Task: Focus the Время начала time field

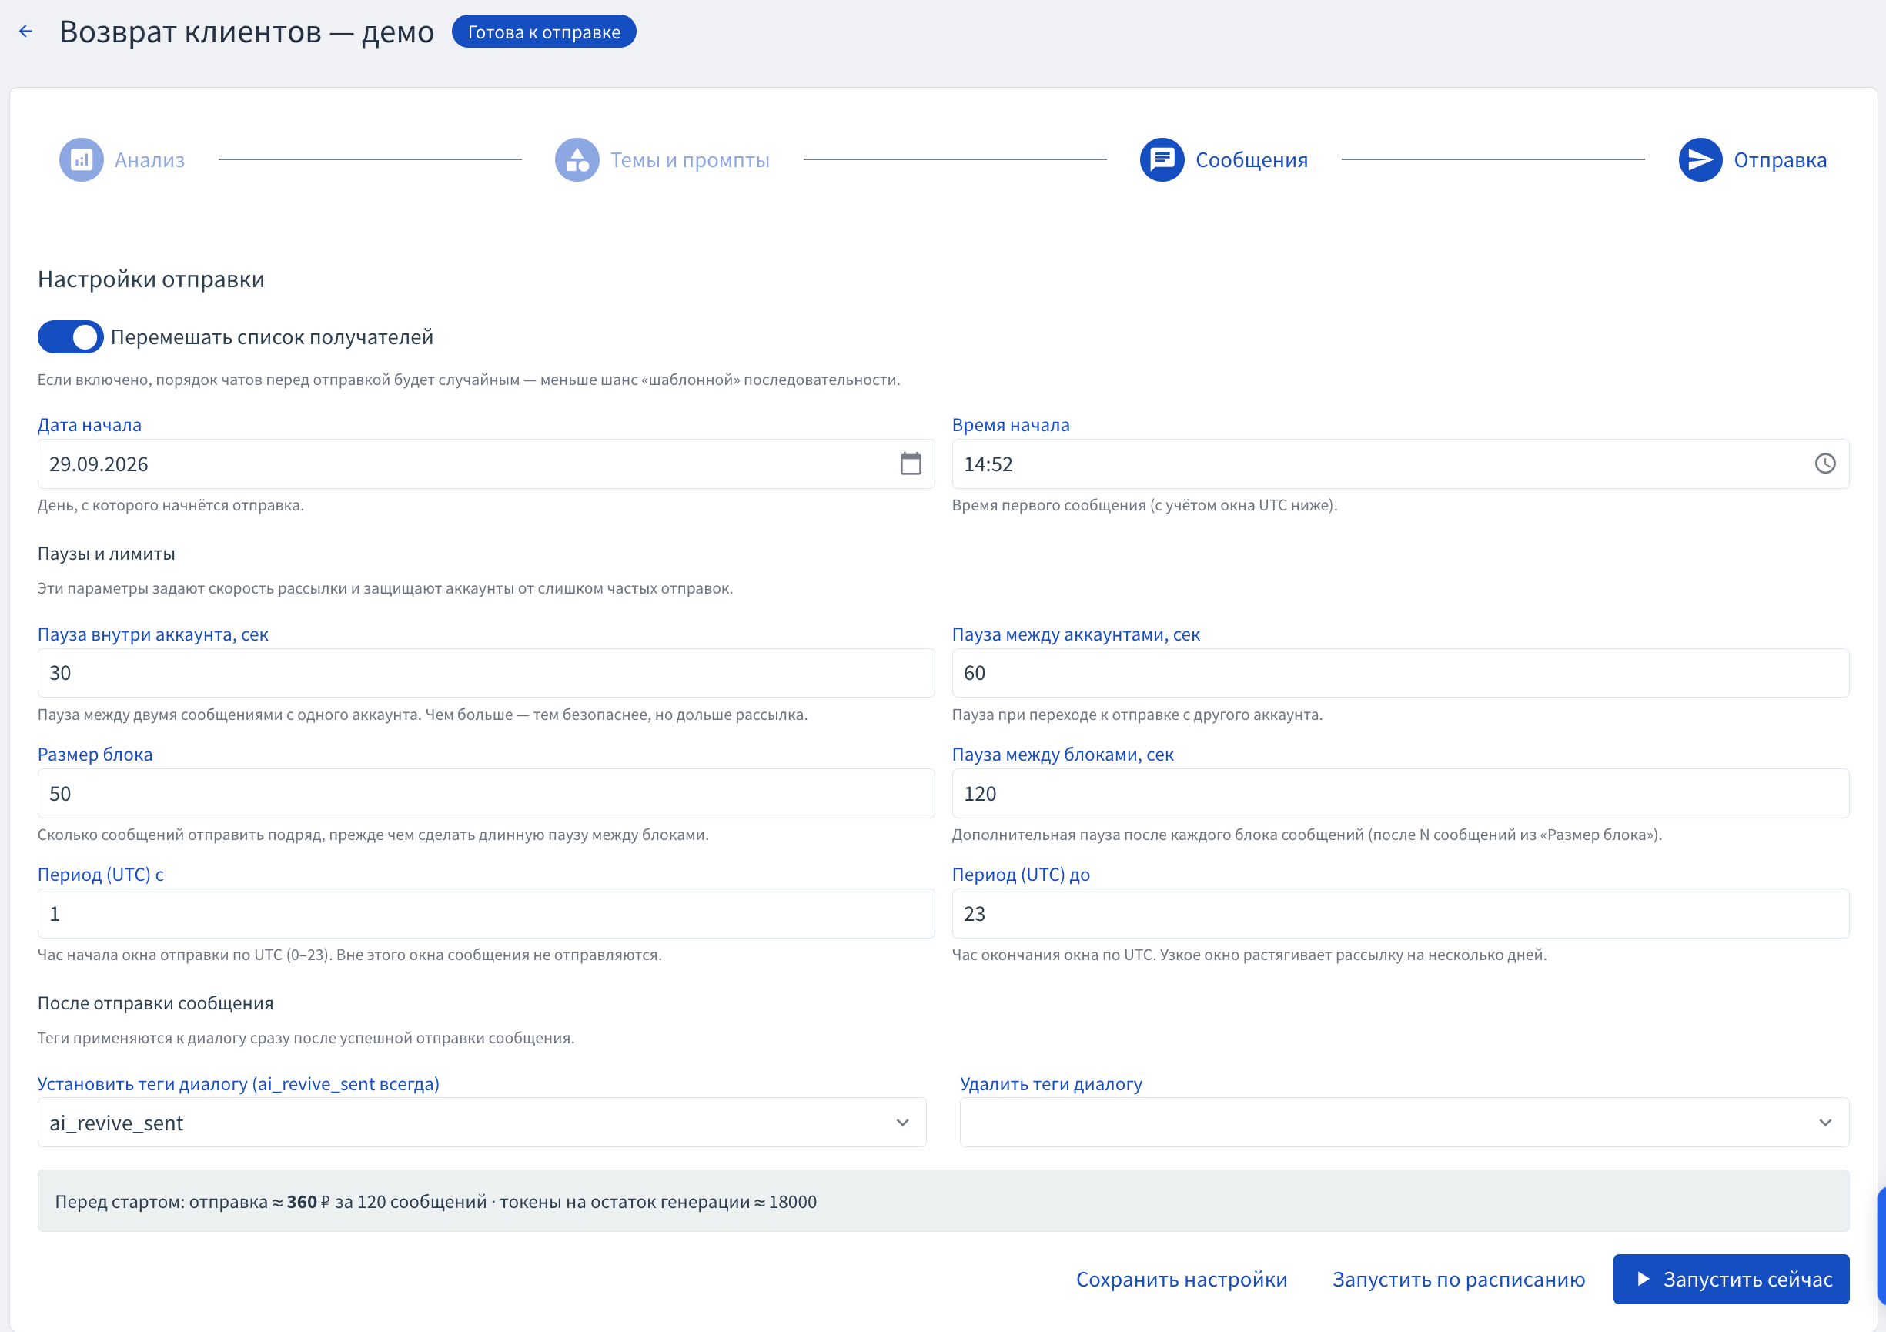Action: (x=1399, y=464)
